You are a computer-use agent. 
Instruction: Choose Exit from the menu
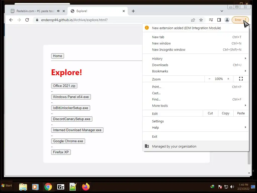point(196,136)
